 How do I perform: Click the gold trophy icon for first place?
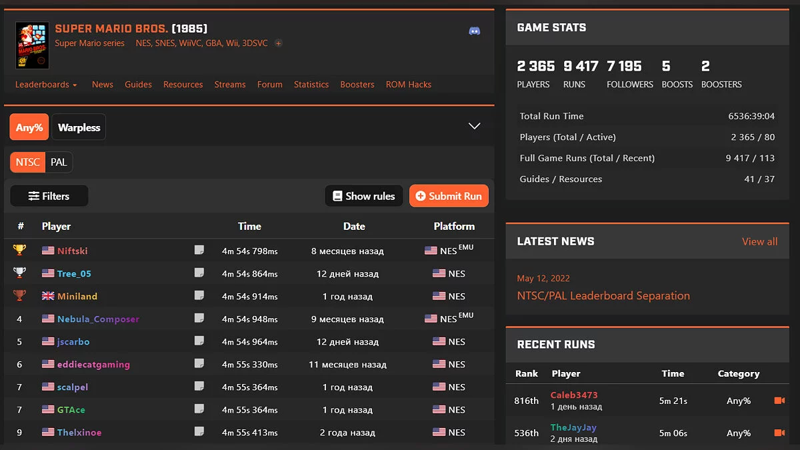coord(19,251)
